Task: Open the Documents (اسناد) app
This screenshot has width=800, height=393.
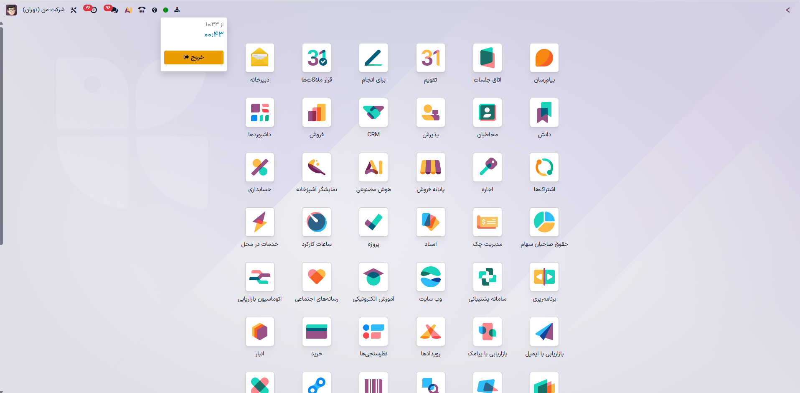Action: 431,222
